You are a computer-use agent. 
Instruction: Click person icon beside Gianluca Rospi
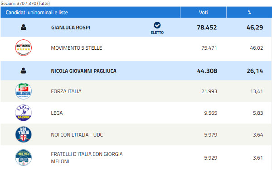(24, 27)
